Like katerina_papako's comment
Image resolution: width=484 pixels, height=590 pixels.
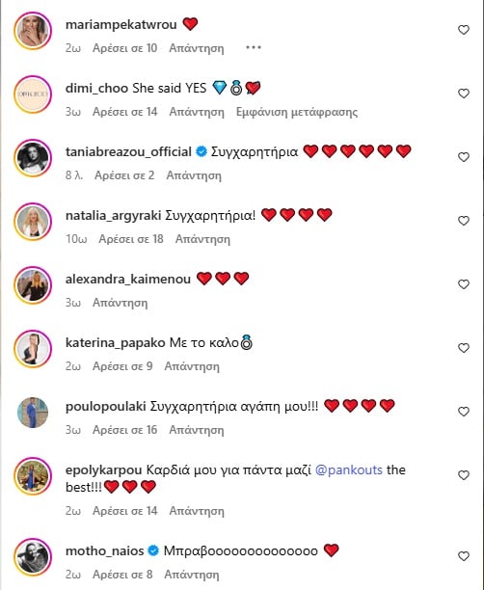[x=464, y=348]
